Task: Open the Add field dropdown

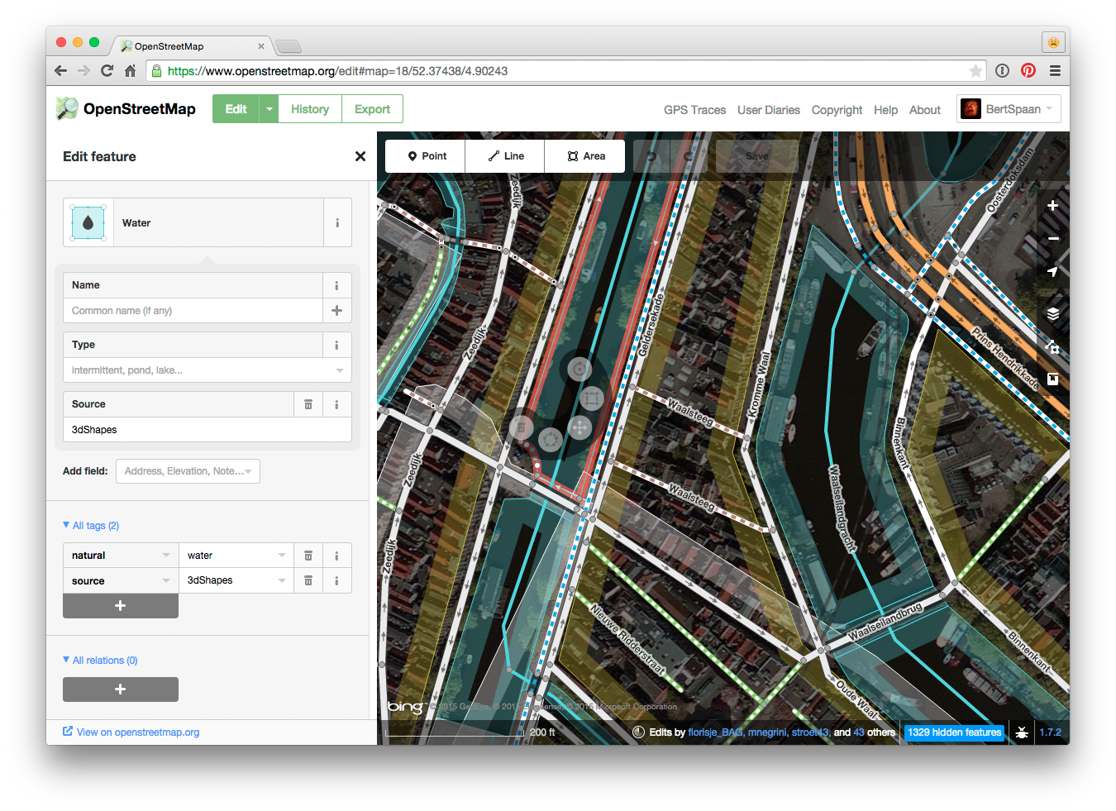Action: 188,471
